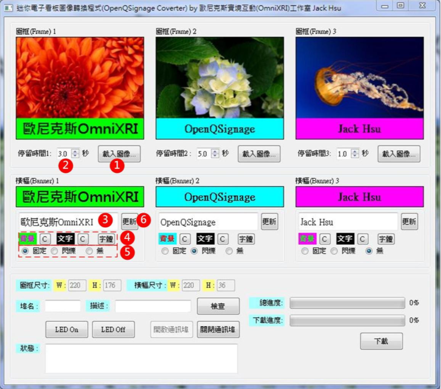The height and width of the screenshot is (389, 441).
Task: Open Banner 1 text color picker C button
Action: [83, 239]
